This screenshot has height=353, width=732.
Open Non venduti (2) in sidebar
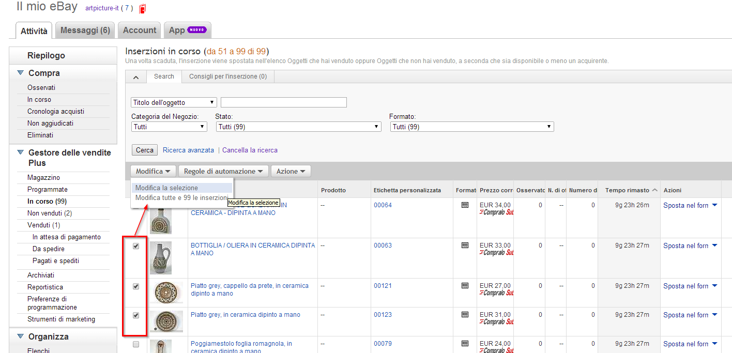pyautogui.click(x=50, y=213)
